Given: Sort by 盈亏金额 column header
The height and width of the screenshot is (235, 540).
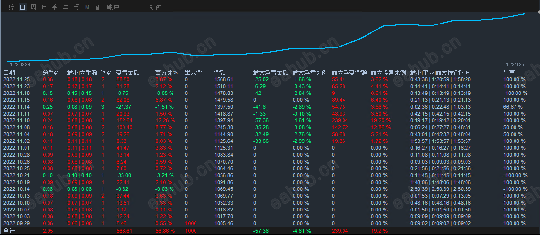Looking at the screenshot, I should pyautogui.click(x=128, y=72).
